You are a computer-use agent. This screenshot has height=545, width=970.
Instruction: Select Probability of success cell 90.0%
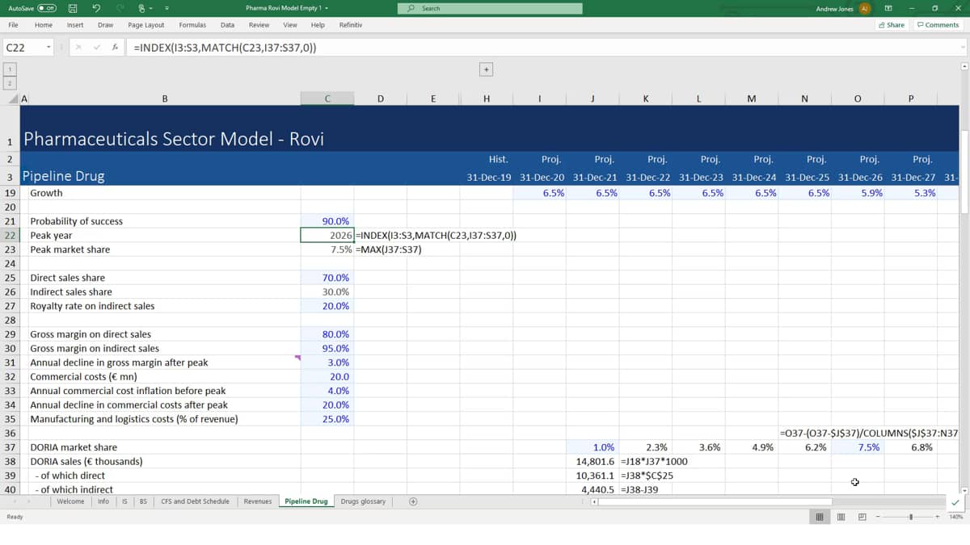click(x=327, y=221)
